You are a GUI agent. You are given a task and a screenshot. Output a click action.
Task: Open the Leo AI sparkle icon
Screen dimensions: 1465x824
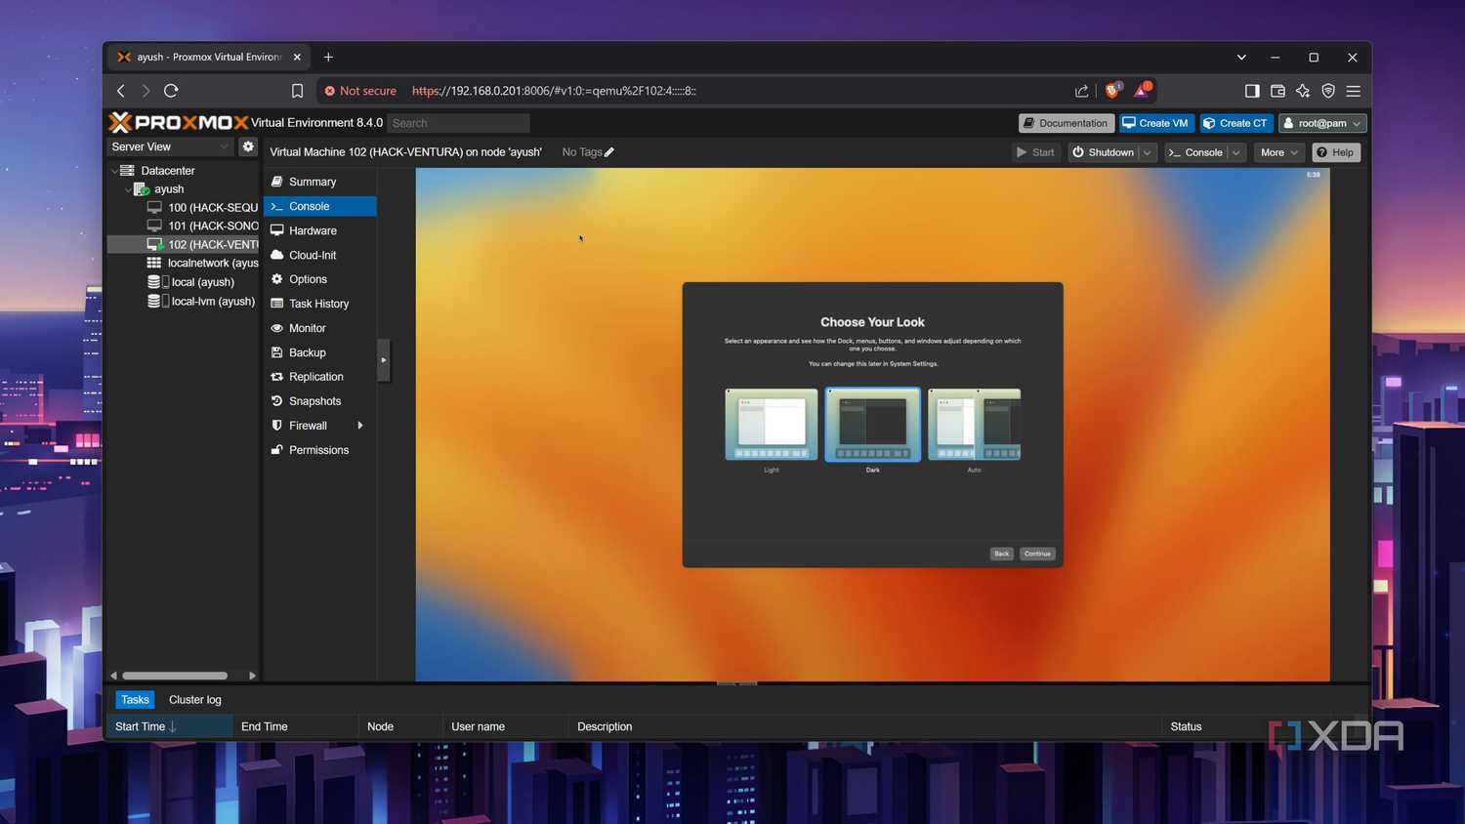(x=1303, y=91)
